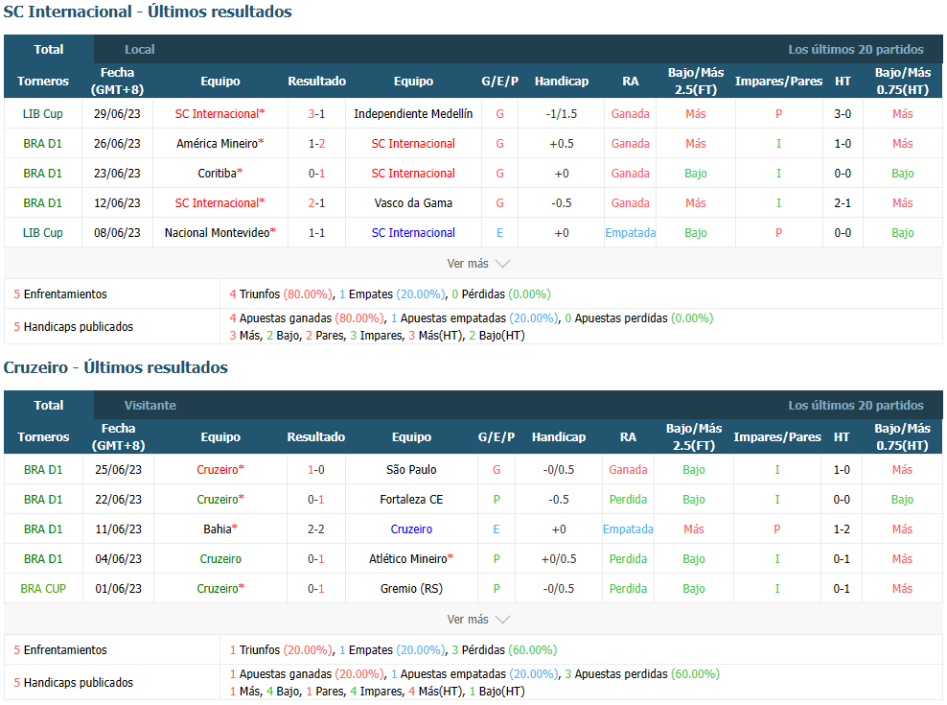The height and width of the screenshot is (705, 947).
Task: Open the Bahia team link
Action: [218, 529]
